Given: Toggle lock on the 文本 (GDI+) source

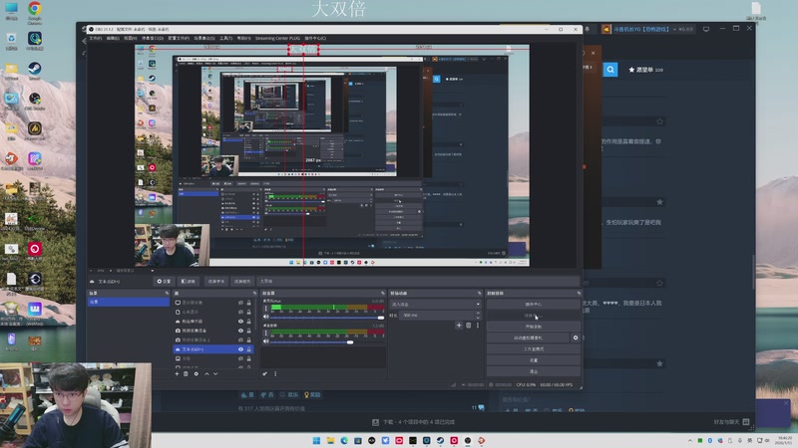Looking at the screenshot, I should pyautogui.click(x=248, y=349).
